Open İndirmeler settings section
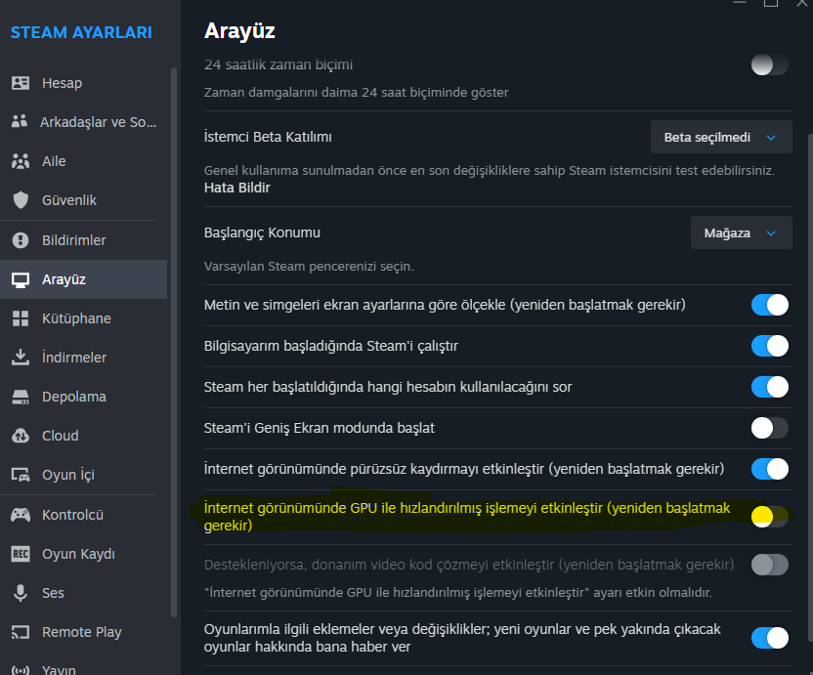Screen dimensions: 813x675 (83, 358)
